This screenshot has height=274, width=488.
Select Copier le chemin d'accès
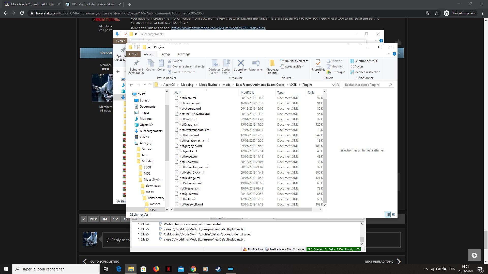coord(186,66)
